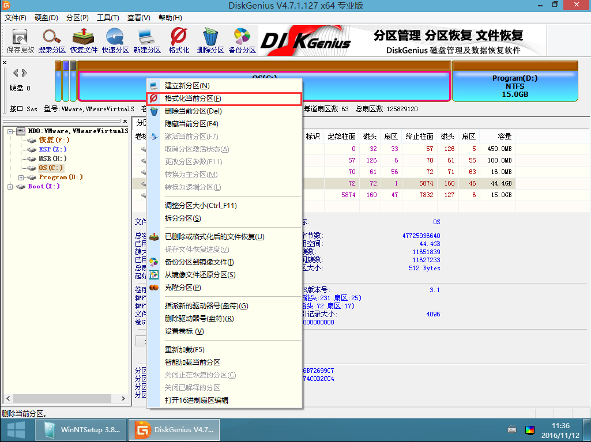Select 删除驱动器号(盘符)(R) entry
The width and height of the screenshot is (591, 442).
coord(225,319)
